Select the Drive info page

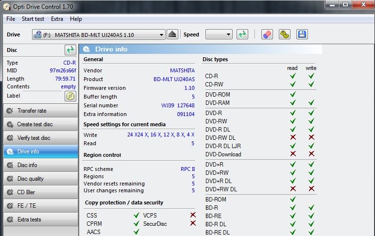click(x=41, y=152)
